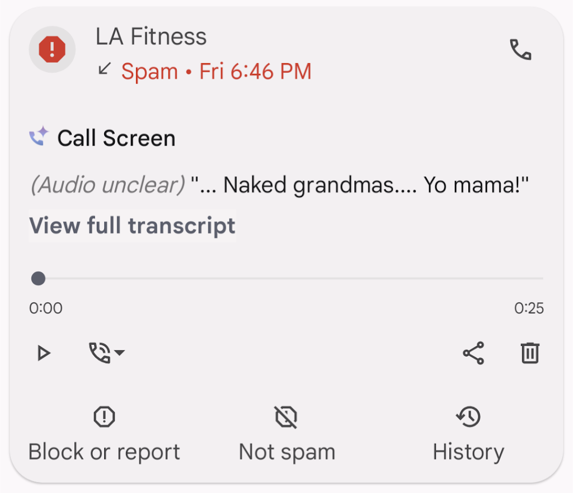Click the red spam warning avatar
573x493 pixels.
click(52, 50)
